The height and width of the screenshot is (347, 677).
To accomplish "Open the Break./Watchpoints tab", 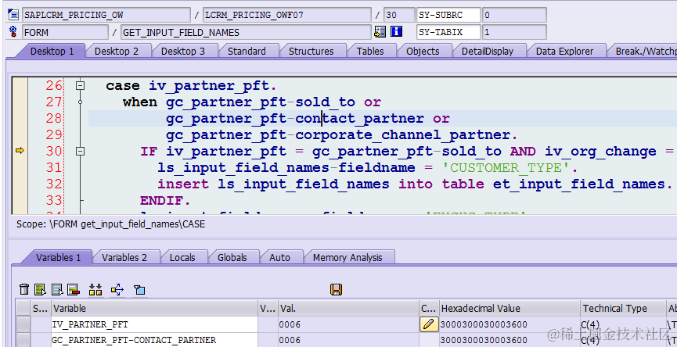I will coord(643,52).
